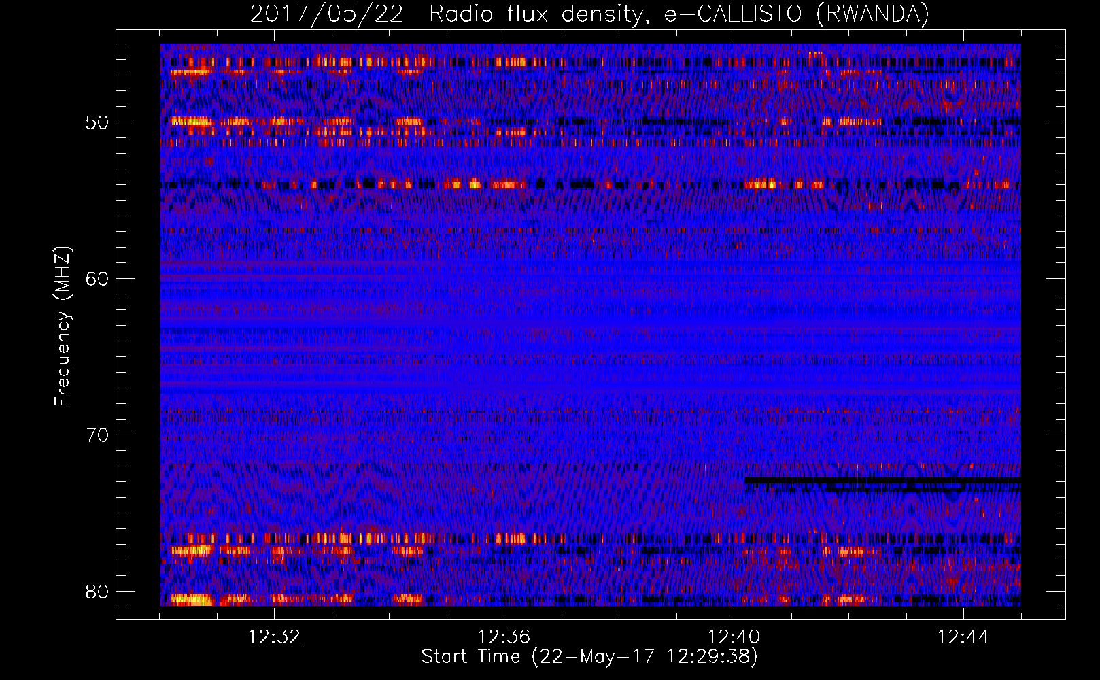
Task: Click the 50 MHz frequency tick label
Action: click(97, 123)
